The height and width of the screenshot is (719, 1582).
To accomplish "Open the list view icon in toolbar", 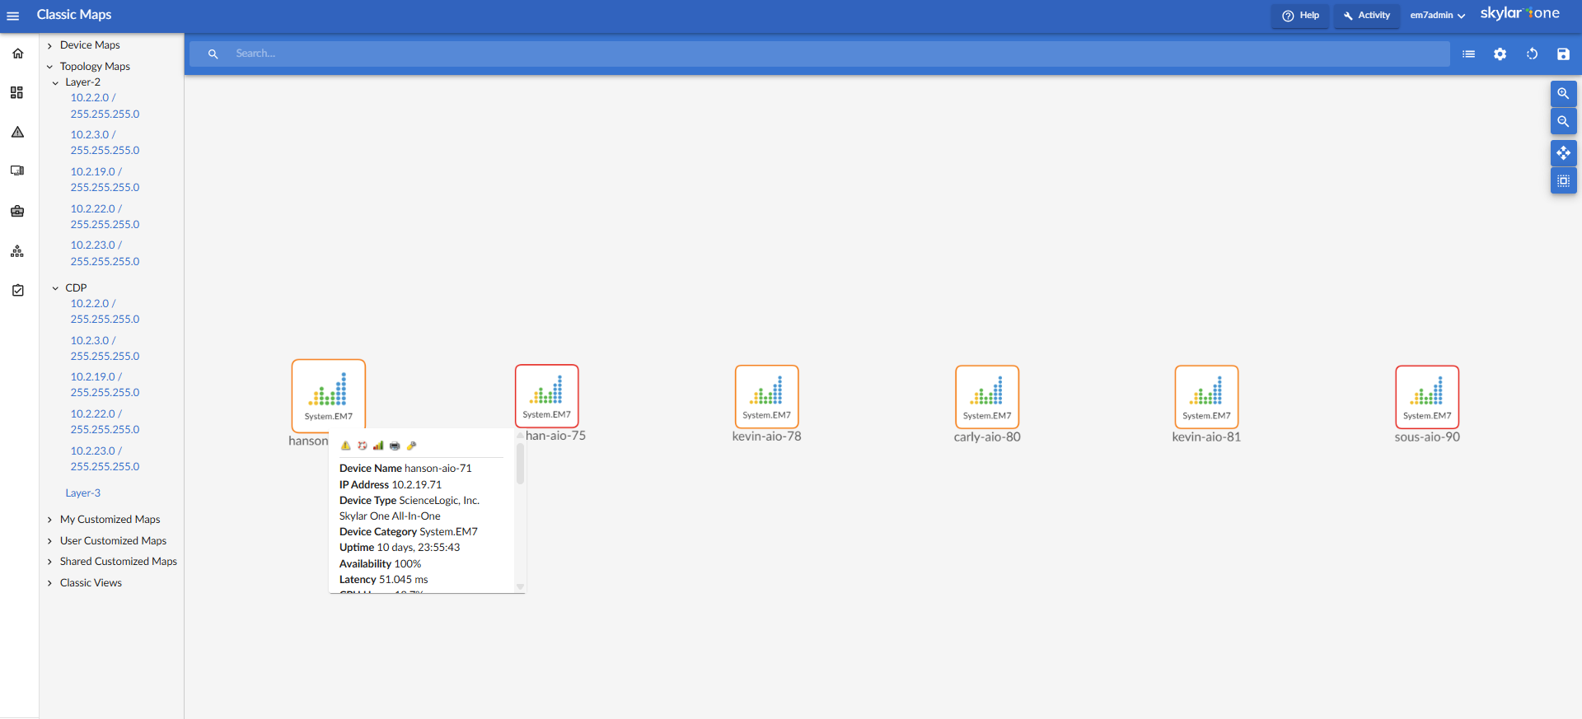I will 1468,54.
